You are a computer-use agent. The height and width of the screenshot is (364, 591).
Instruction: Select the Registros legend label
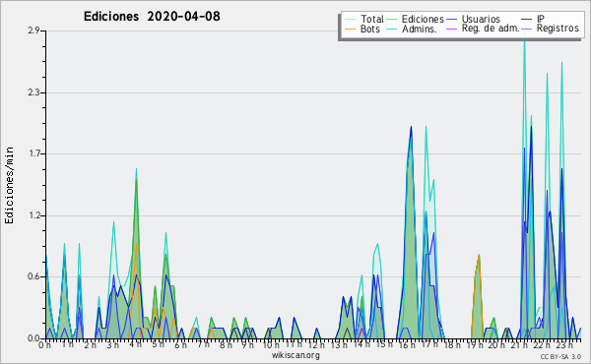[x=558, y=29]
